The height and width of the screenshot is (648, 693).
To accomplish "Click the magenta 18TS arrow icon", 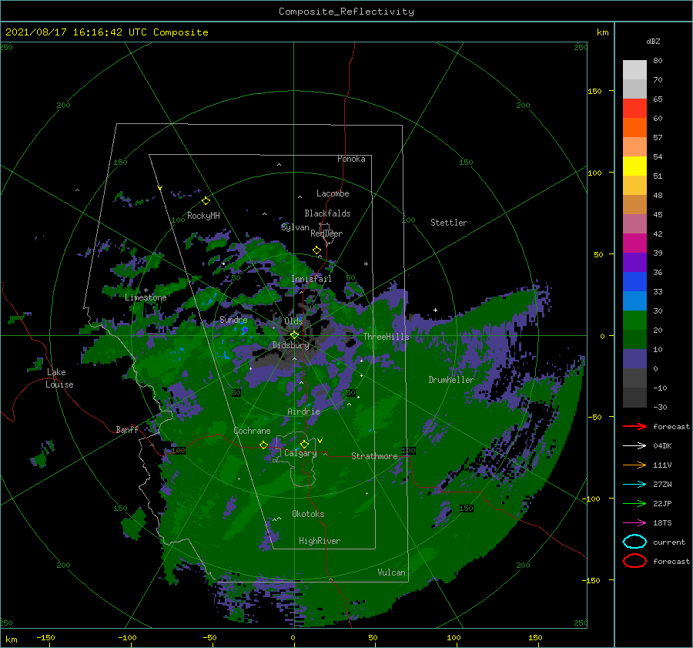I will pyautogui.click(x=634, y=523).
